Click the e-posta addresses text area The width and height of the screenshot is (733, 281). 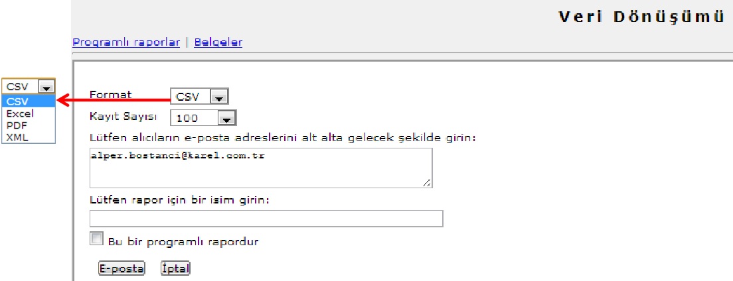(x=260, y=168)
